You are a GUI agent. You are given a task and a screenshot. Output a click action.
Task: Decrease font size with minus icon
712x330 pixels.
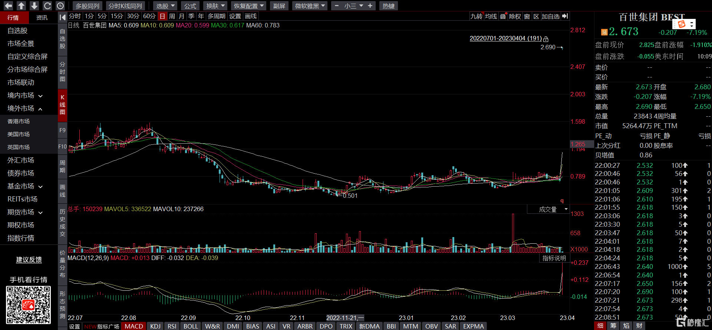tap(337, 6)
